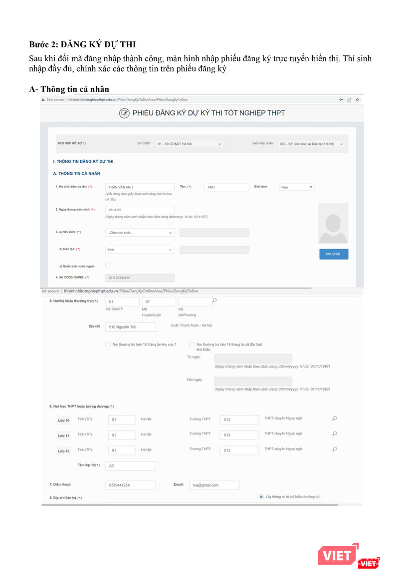Screen dimensions: 404x571
Task: Click the Email input field
Action: (214, 485)
